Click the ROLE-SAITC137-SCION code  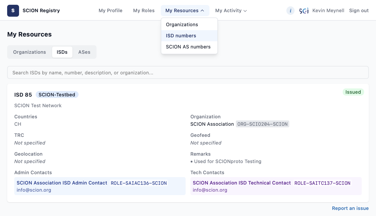tap(322, 183)
